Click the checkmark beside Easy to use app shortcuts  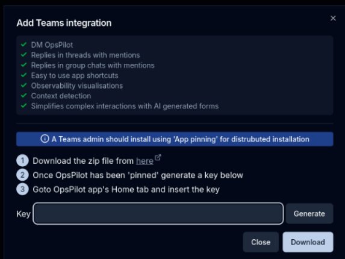click(x=23, y=75)
